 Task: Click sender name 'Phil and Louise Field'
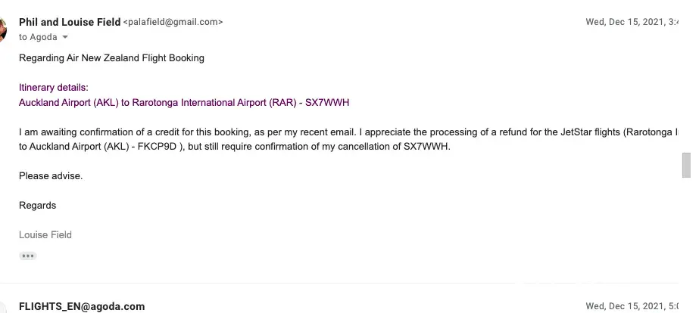pos(69,22)
